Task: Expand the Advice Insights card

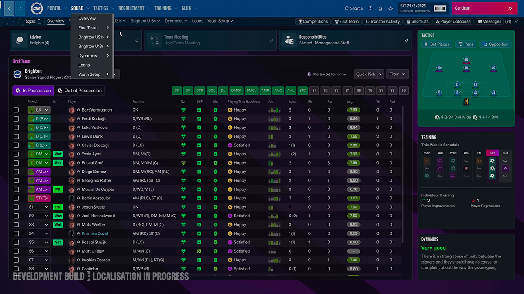Action: (137, 40)
